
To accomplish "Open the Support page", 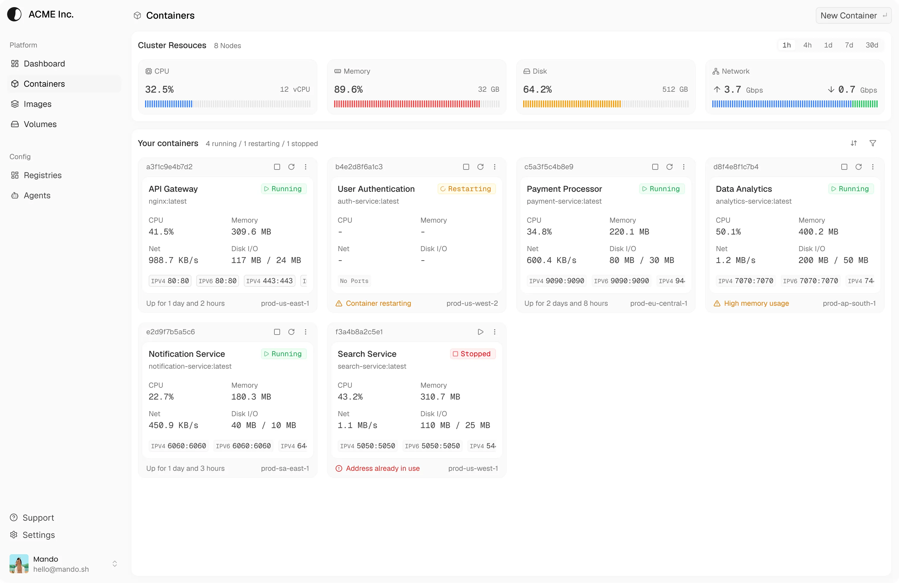I will pyautogui.click(x=38, y=517).
